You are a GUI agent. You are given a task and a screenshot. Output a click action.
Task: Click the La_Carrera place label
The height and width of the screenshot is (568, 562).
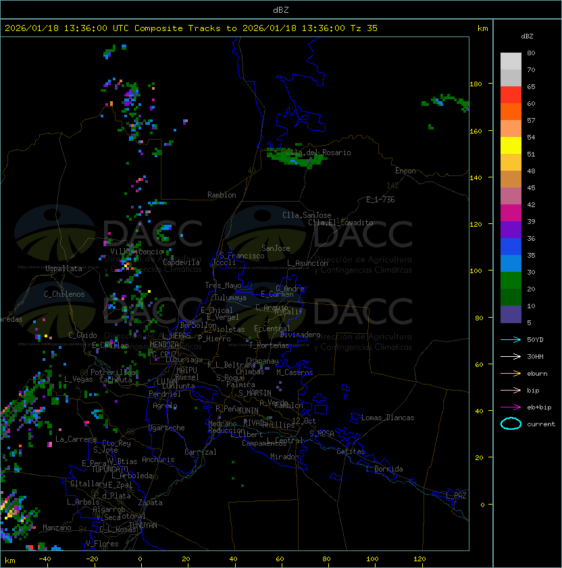coord(76,439)
